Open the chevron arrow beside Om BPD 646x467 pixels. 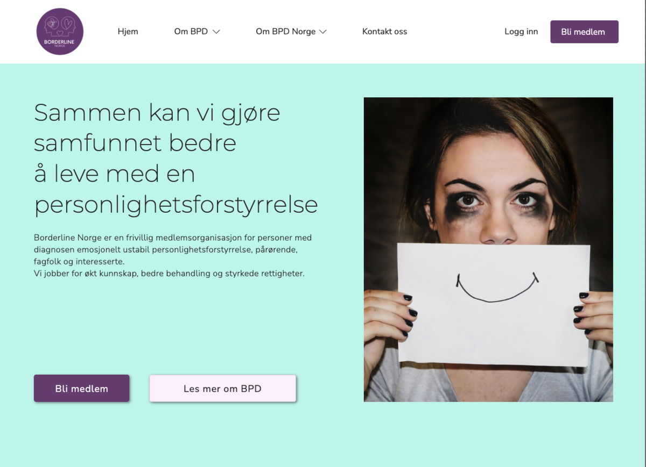click(x=216, y=32)
